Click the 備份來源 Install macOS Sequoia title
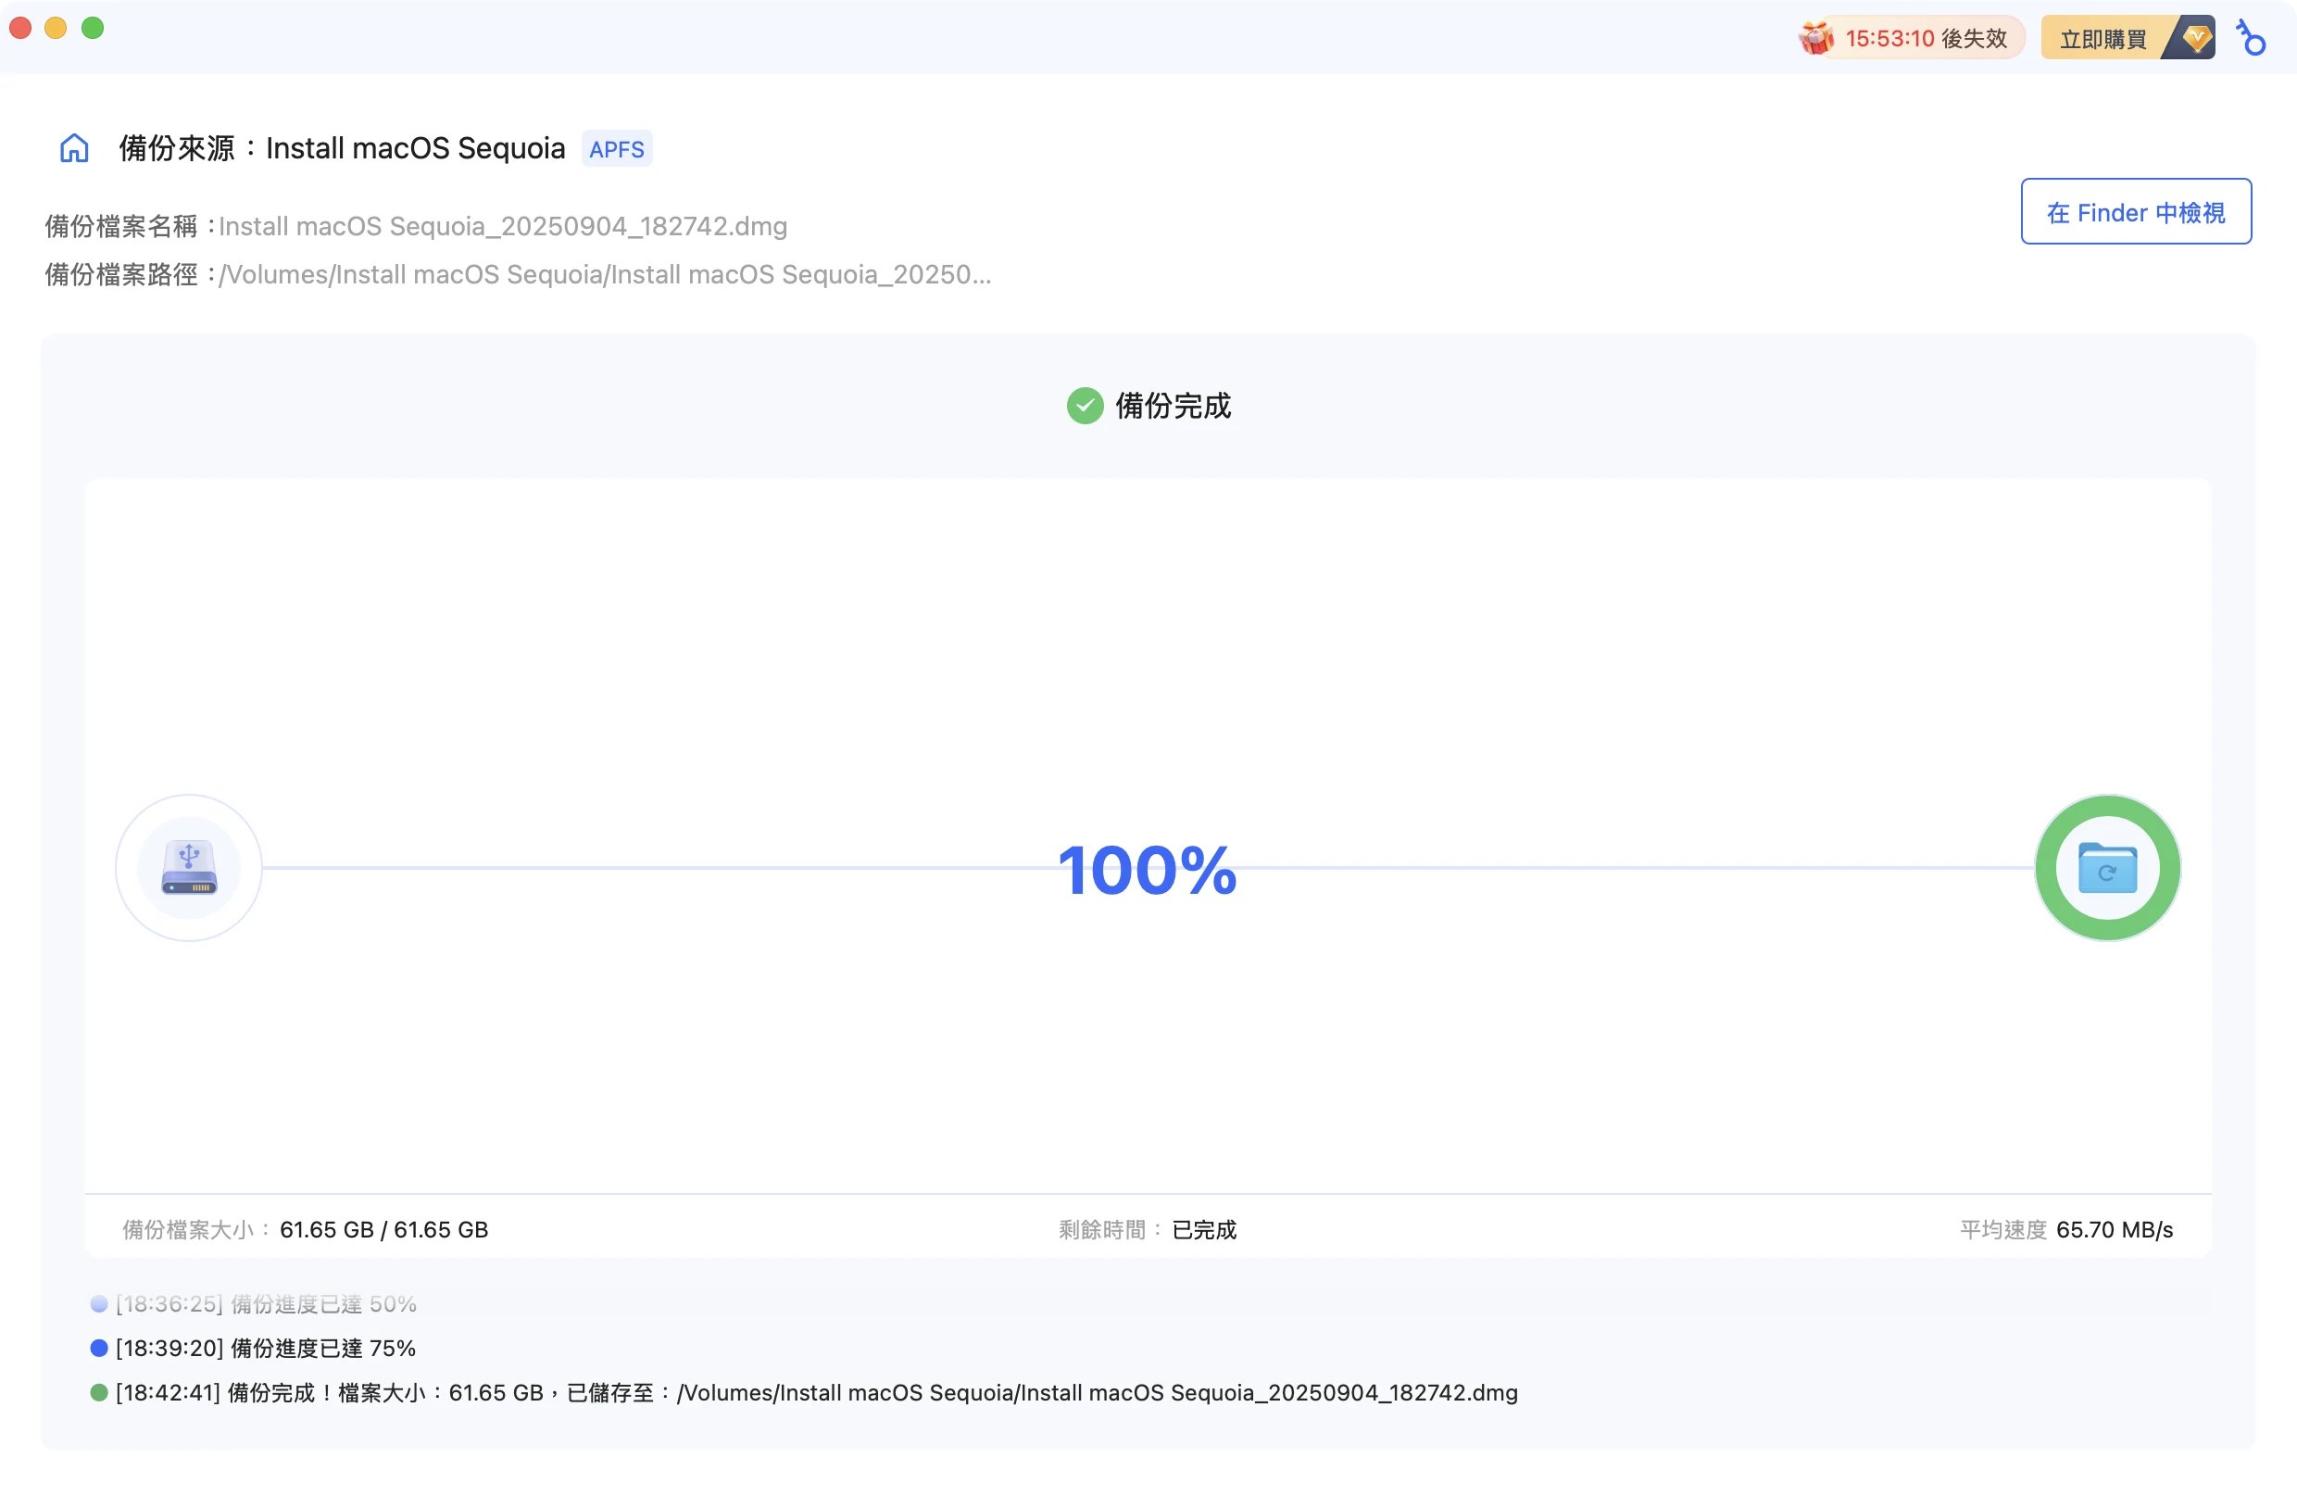This screenshot has height=1495, width=2297. point(342,148)
